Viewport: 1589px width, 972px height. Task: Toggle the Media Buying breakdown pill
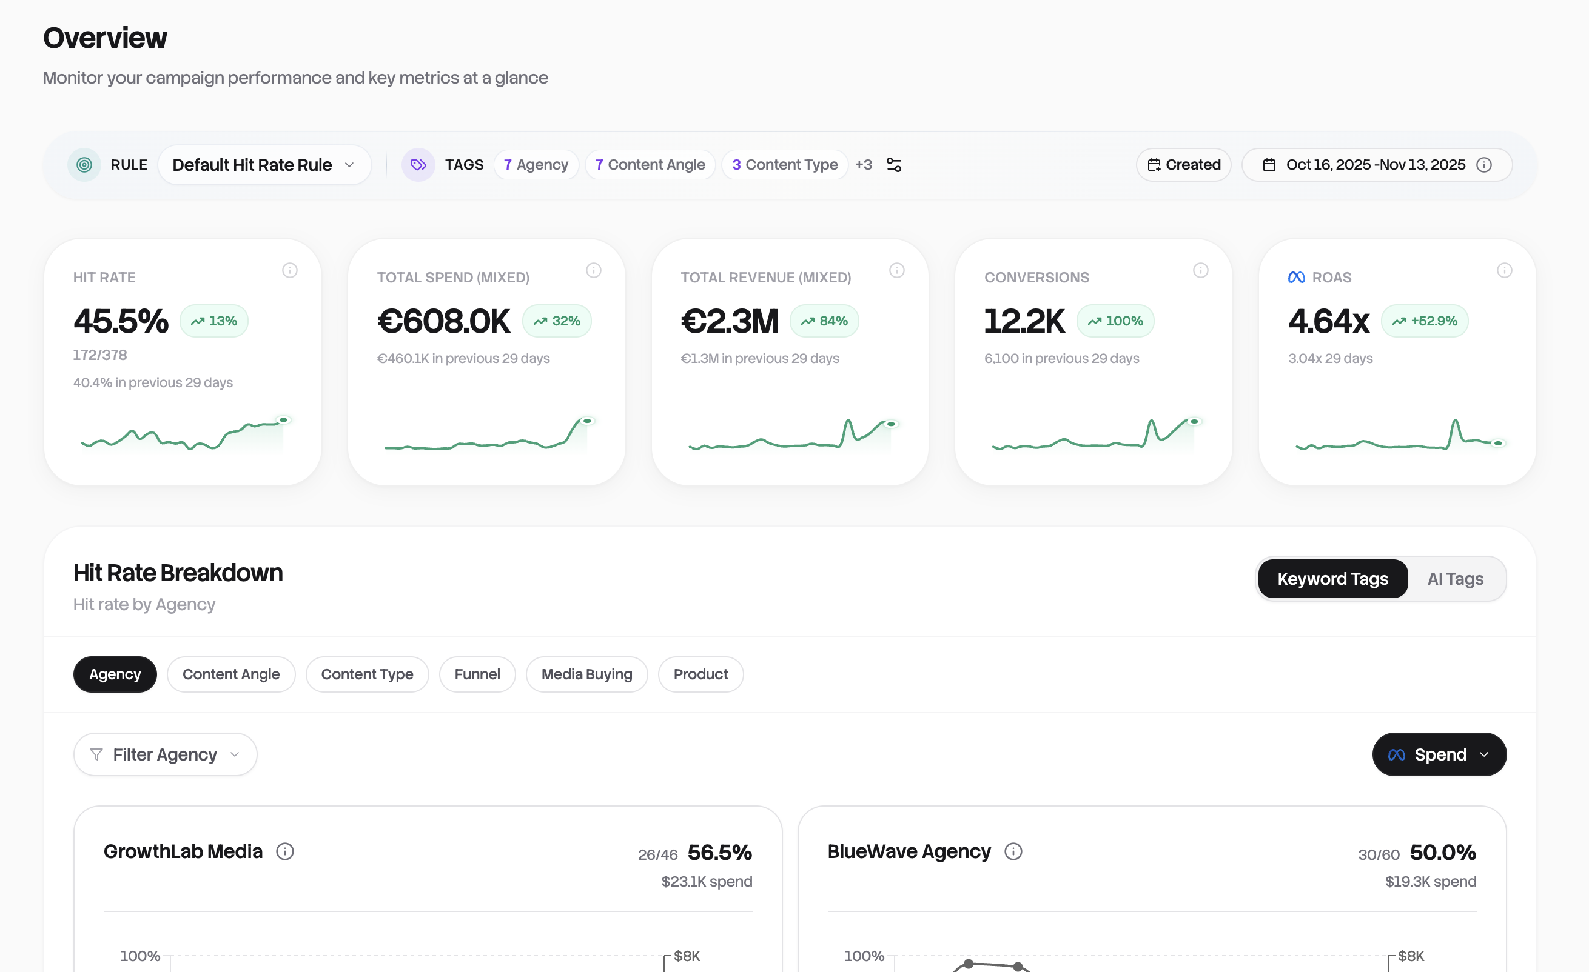pyautogui.click(x=586, y=674)
